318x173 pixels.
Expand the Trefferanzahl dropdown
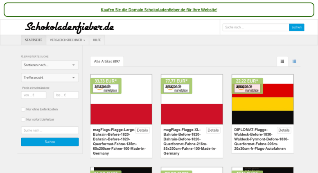[x=50, y=78]
